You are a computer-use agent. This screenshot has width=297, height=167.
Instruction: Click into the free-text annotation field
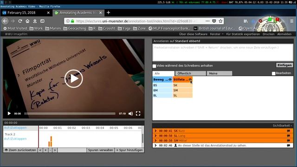point(223,52)
